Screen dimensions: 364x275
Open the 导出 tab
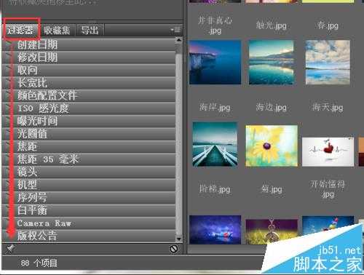coord(90,30)
